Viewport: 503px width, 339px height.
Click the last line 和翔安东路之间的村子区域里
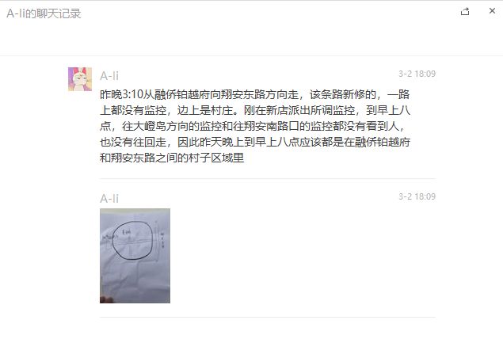click(172, 158)
